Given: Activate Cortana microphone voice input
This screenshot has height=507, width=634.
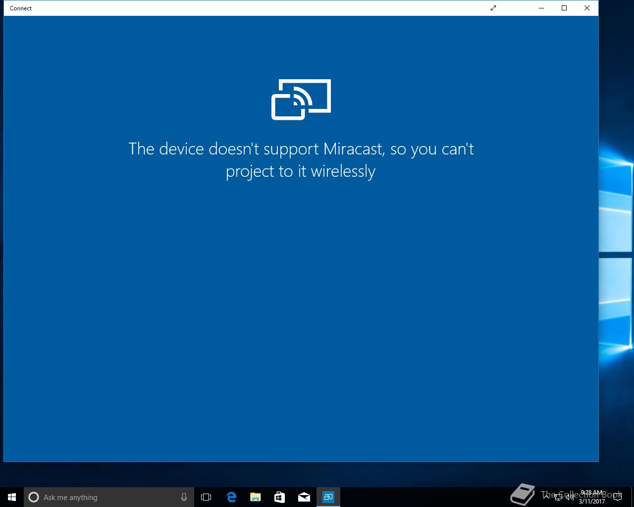Looking at the screenshot, I should tap(184, 497).
